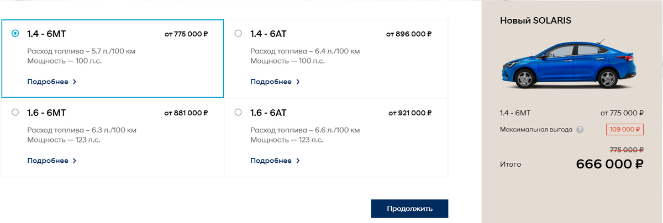Click the 109 000 ₽ discount badge
This screenshot has height=223, width=663.
[x=625, y=130]
